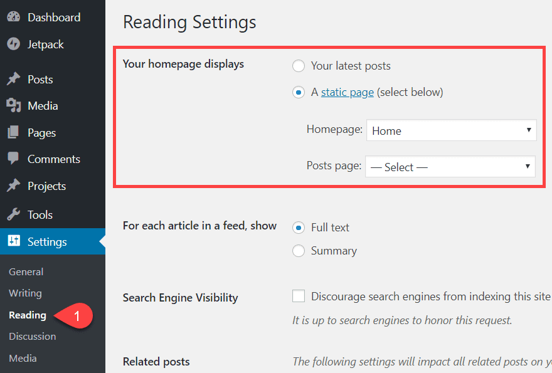Click the Posts pushpin icon
This screenshot has height=373, width=552.
(14, 78)
